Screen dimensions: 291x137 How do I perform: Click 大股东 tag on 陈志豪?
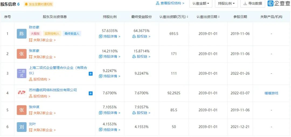point(35,34)
